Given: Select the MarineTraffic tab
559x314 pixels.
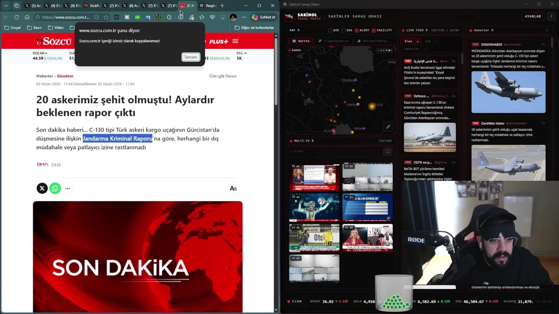Looking at the screenshot, I should [x=373, y=41].
